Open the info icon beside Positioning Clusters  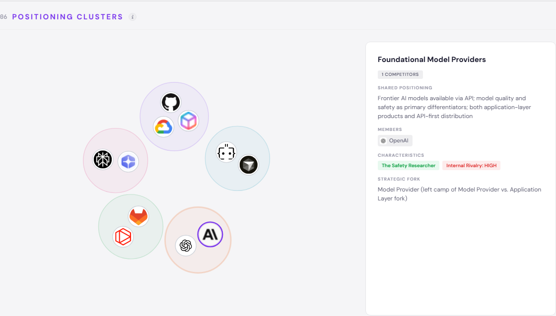tap(133, 17)
